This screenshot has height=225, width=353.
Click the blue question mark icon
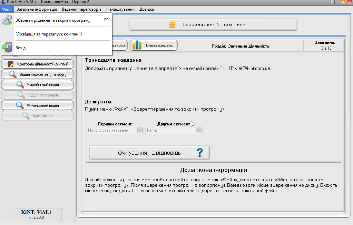coord(200,153)
